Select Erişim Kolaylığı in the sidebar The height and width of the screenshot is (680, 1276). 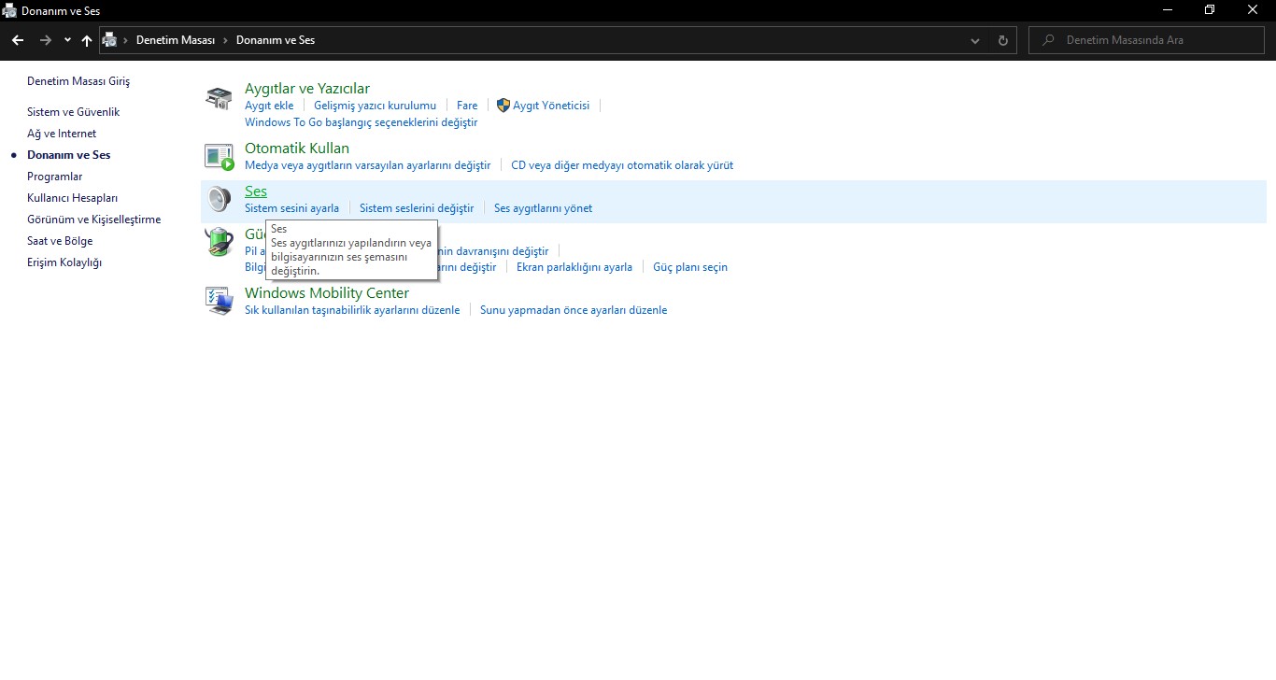click(64, 262)
